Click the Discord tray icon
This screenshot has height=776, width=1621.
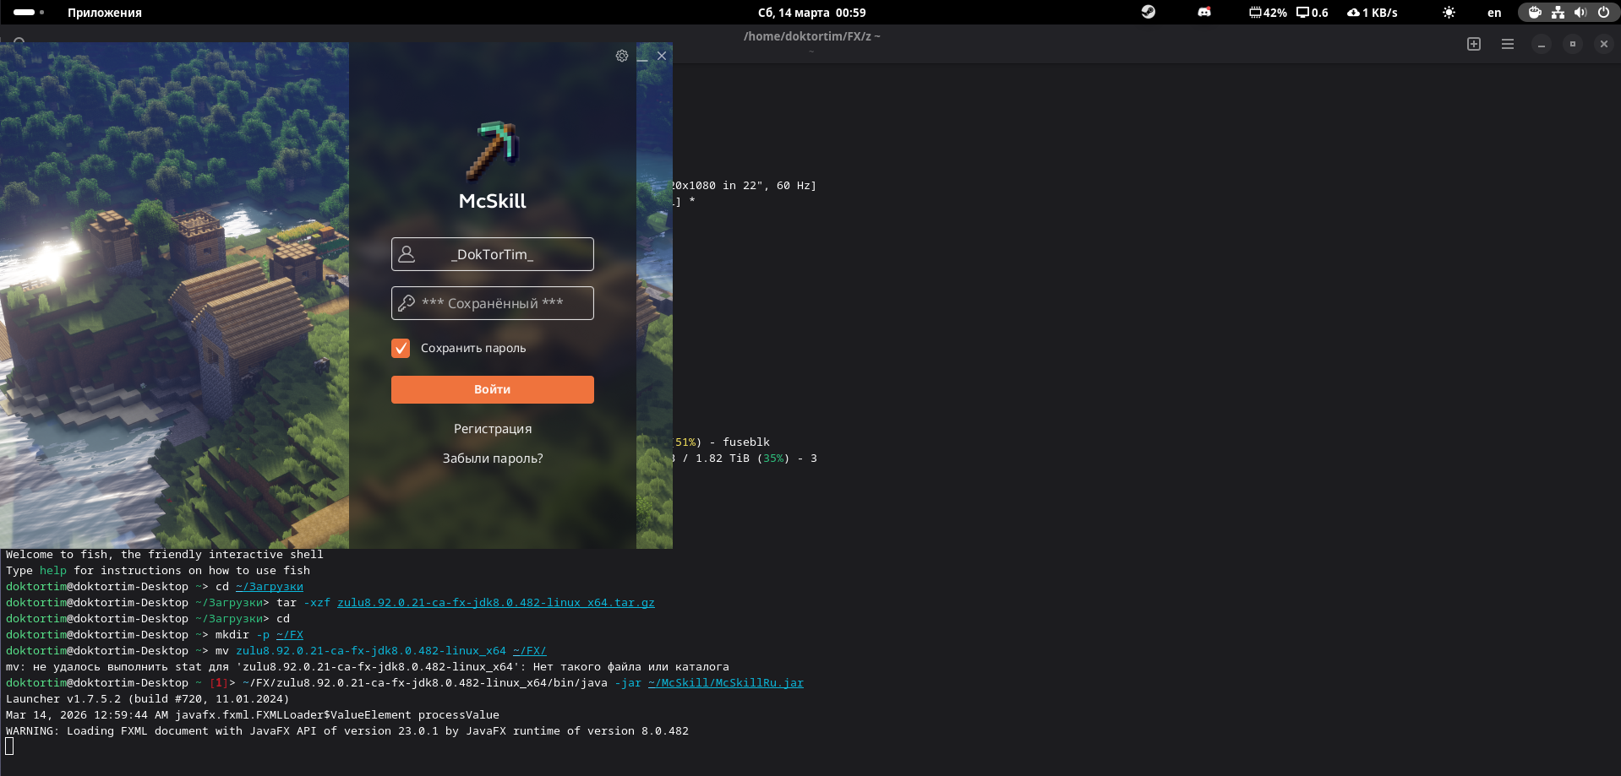coord(1204,12)
